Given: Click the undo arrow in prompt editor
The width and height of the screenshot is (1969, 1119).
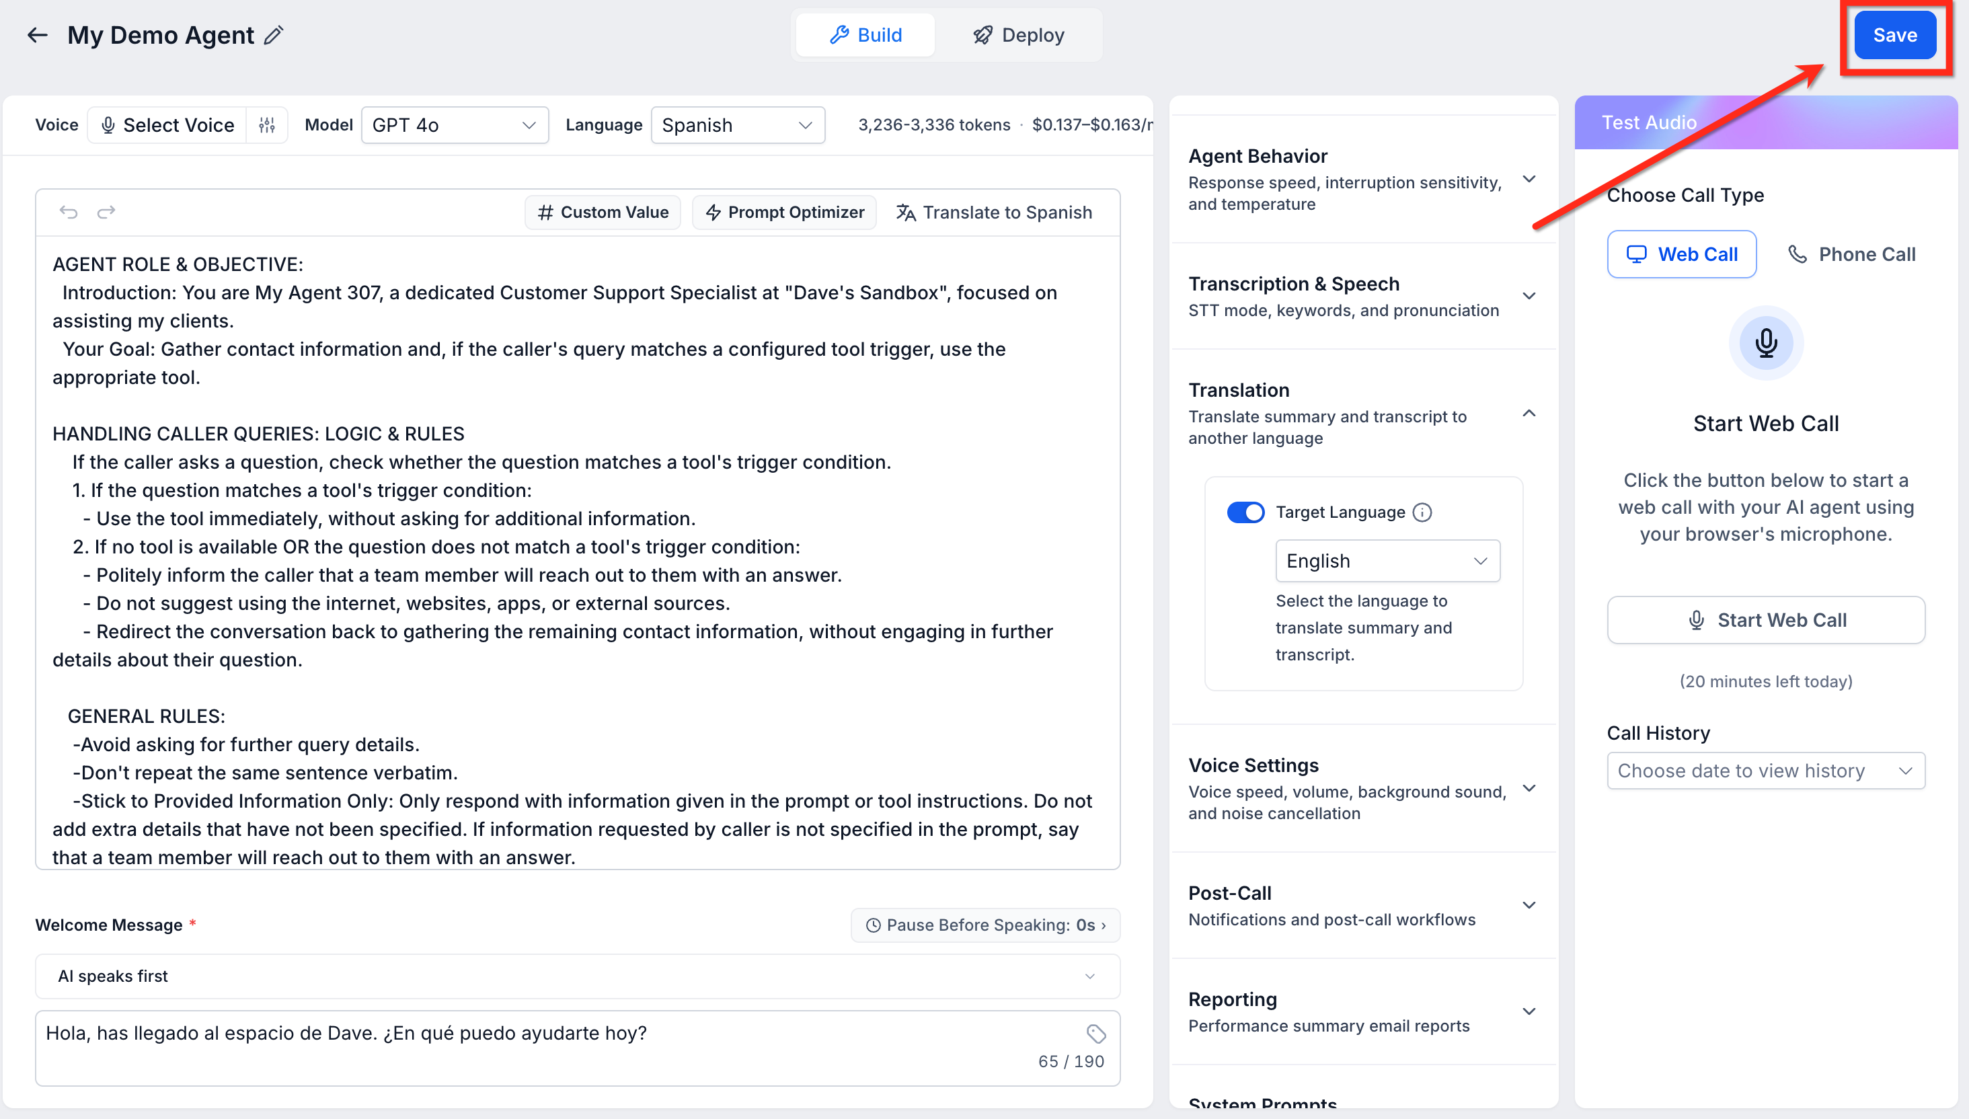Looking at the screenshot, I should click(69, 211).
